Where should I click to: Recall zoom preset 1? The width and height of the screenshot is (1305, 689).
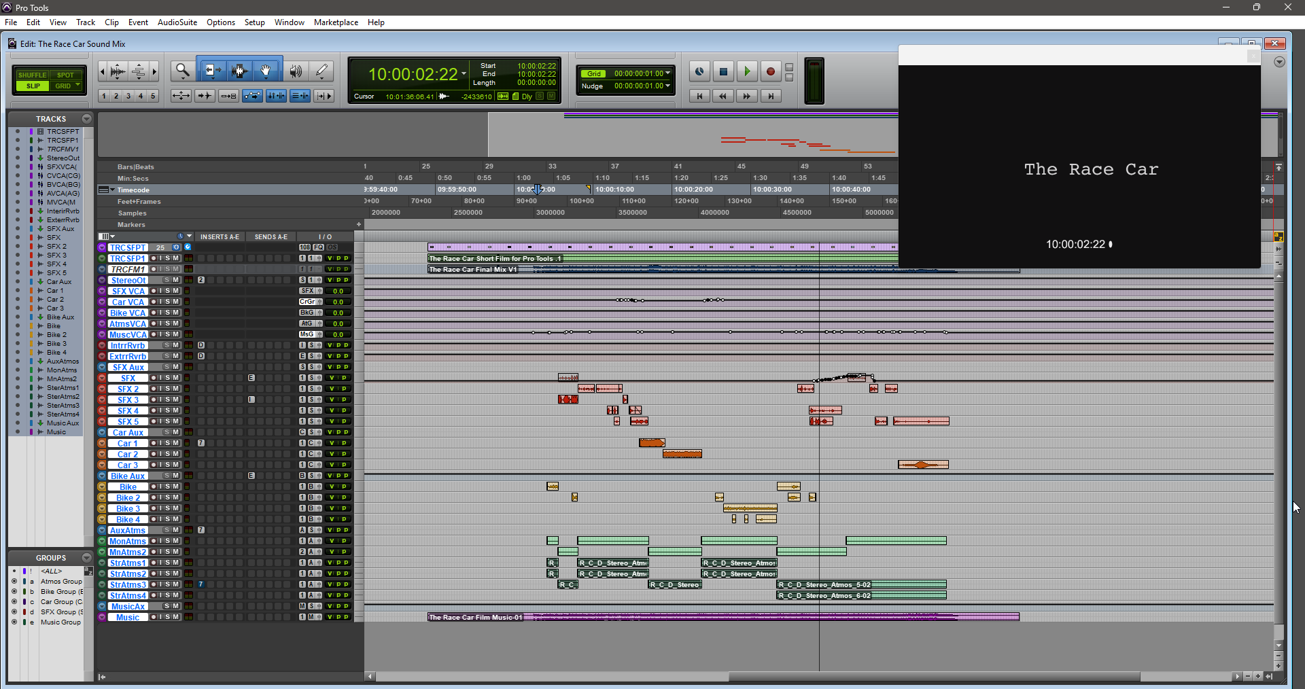tap(104, 96)
